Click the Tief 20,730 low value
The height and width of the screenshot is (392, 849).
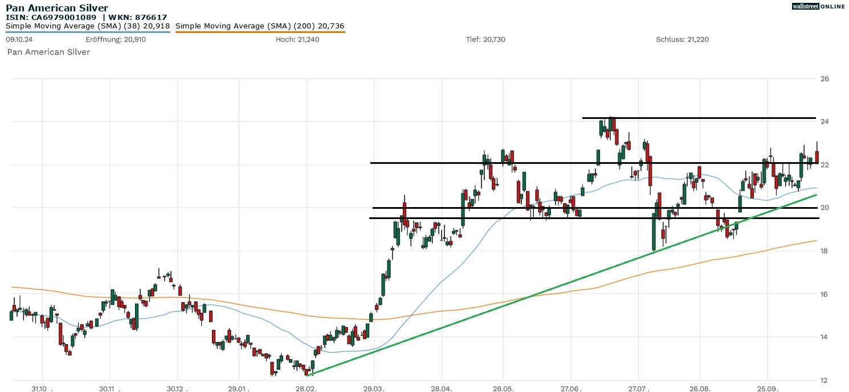point(485,39)
